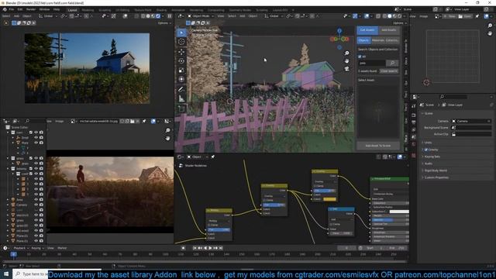The image size is (496, 279).
Task: Click the Windows taskbar search box
Action: pyautogui.click(x=31, y=274)
